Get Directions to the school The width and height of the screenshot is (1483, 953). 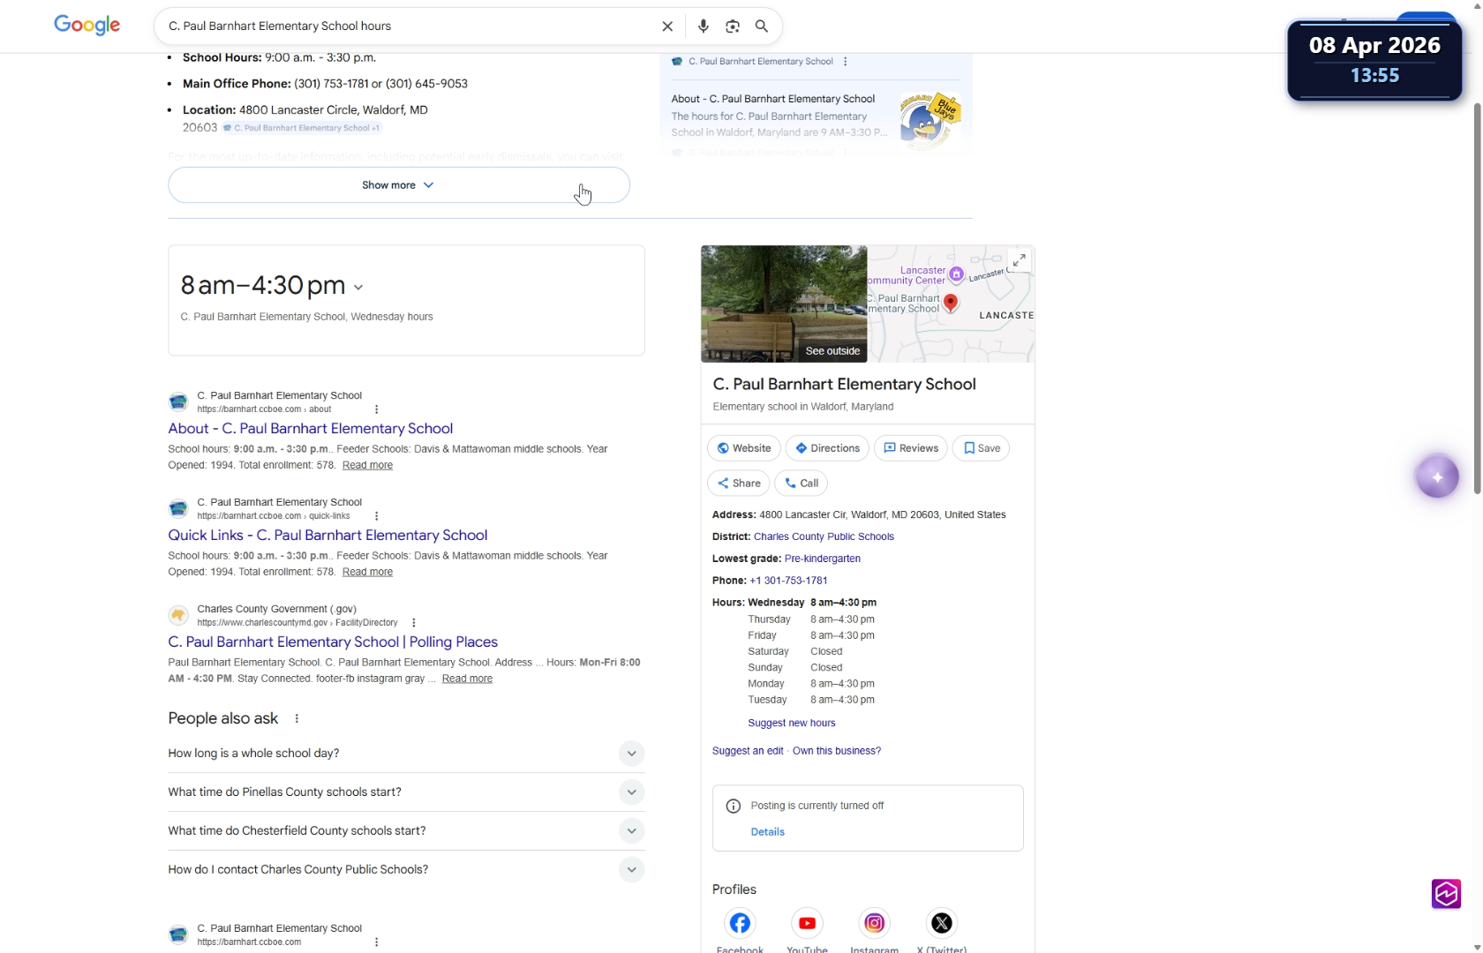tap(827, 448)
